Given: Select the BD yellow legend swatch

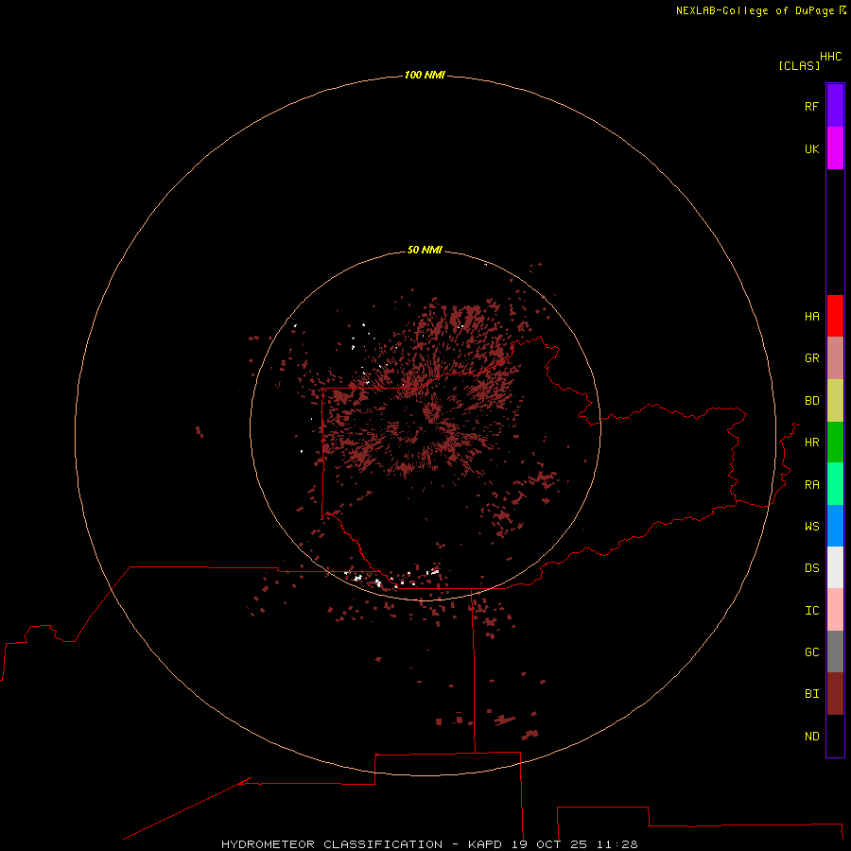Looking at the screenshot, I should tap(835, 401).
